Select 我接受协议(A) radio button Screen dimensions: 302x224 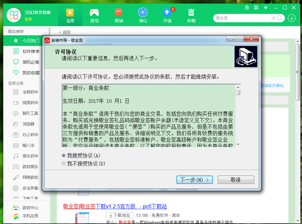click(63, 155)
